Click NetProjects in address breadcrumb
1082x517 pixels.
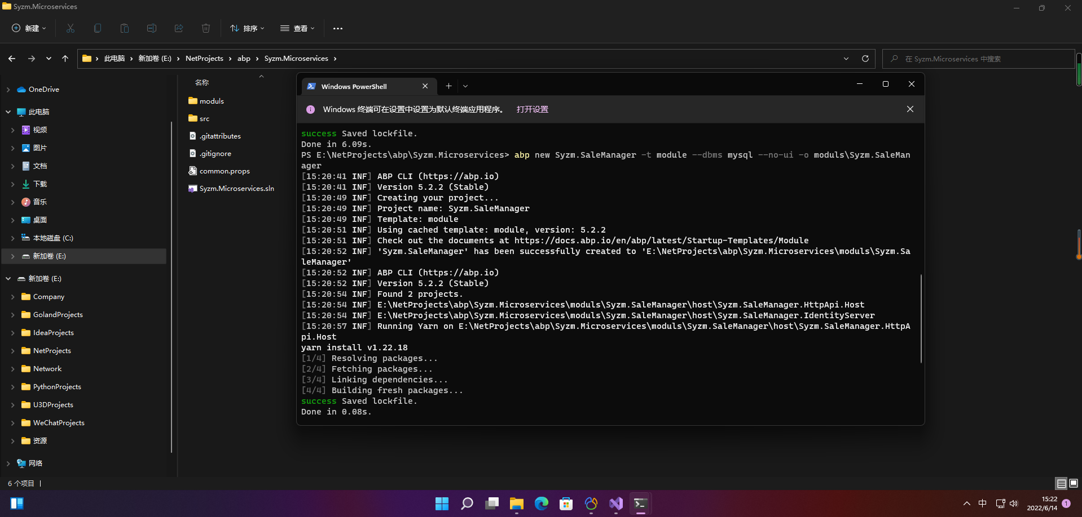[204, 59]
